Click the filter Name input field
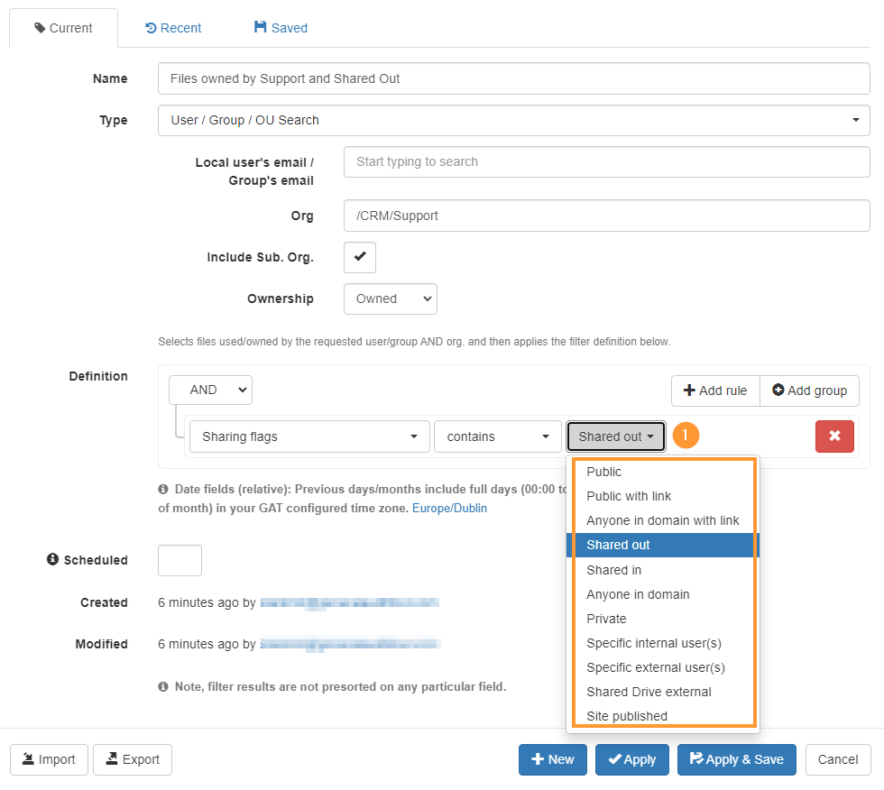 (x=513, y=78)
